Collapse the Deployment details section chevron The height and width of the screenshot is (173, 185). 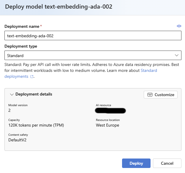pyautogui.click(x=12, y=94)
